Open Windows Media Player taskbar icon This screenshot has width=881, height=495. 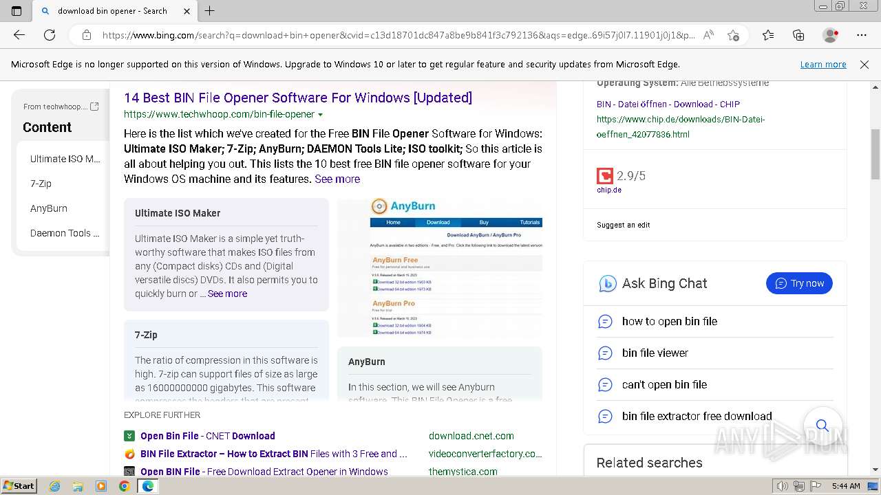click(x=101, y=486)
